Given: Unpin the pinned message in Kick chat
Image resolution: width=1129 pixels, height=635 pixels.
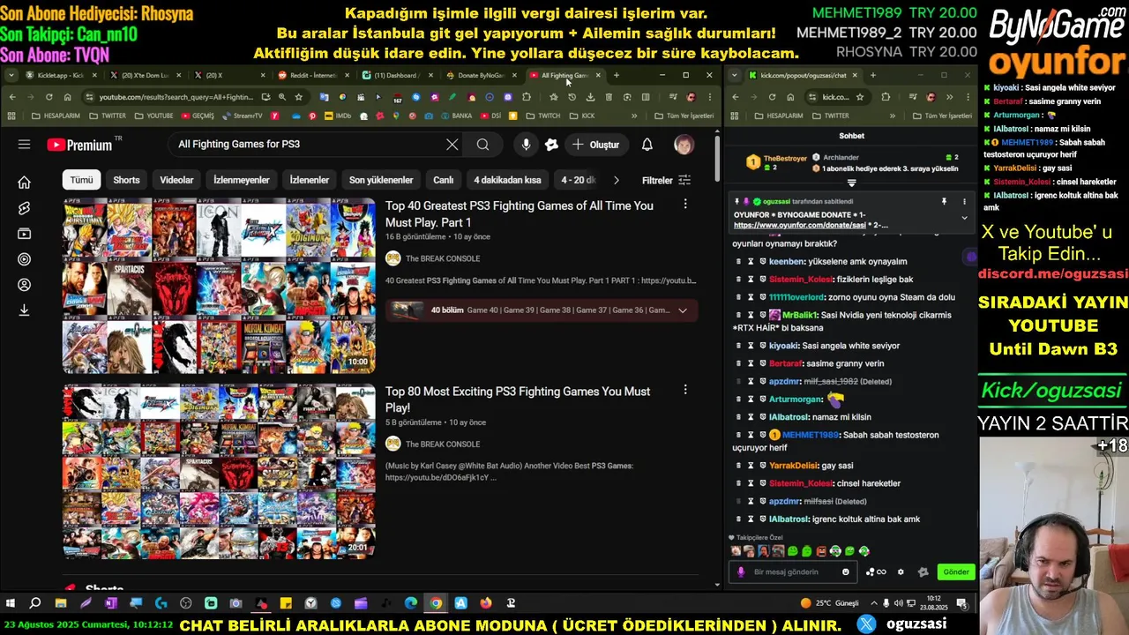Looking at the screenshot, I should point(944,201).
